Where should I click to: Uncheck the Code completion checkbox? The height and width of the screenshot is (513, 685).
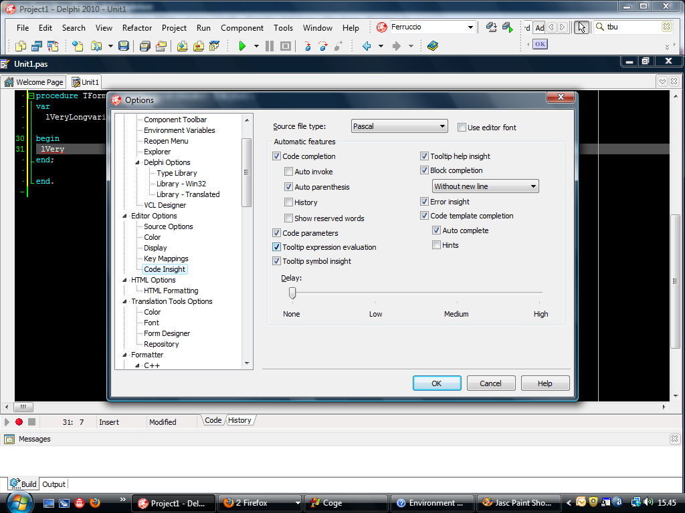[276, 156]
